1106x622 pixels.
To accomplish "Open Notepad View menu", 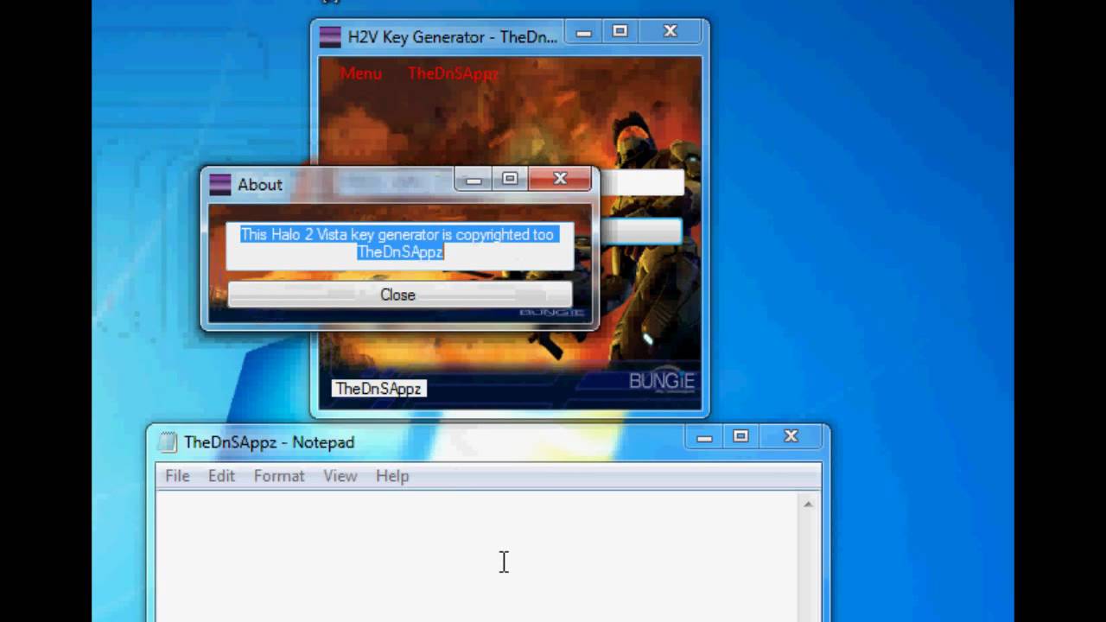I will [340, 476].
